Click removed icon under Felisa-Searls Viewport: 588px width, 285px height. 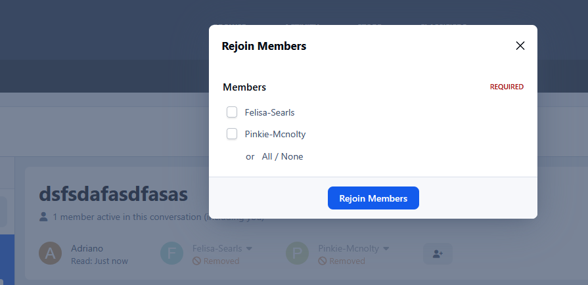(x=196, y=261)
